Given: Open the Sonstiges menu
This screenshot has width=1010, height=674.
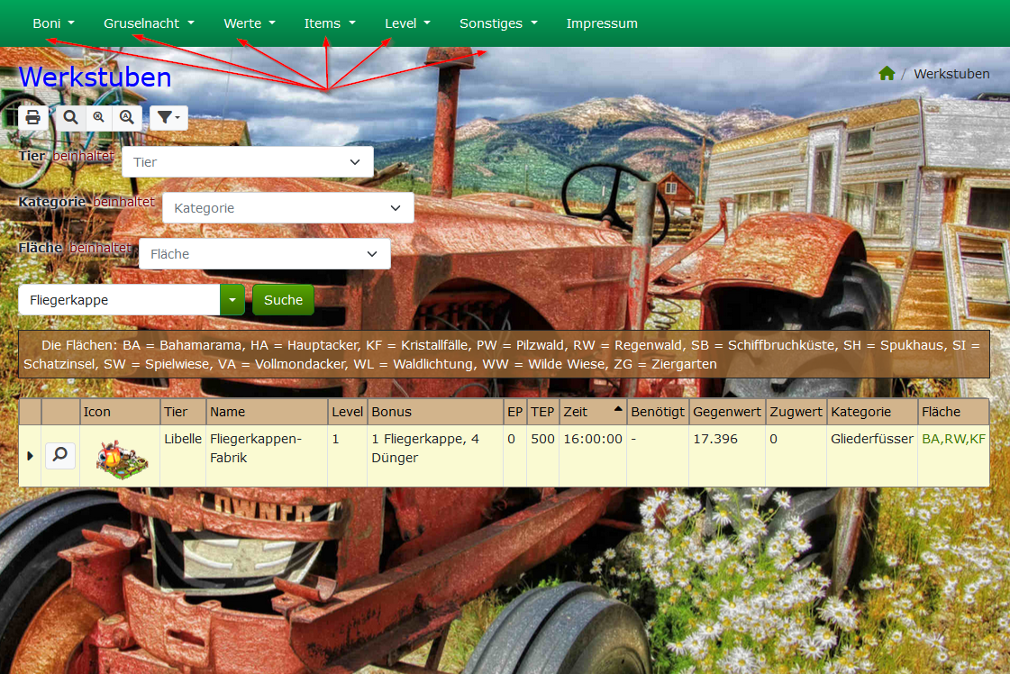Looking at the screenshot, I should (x=498, y=23).
